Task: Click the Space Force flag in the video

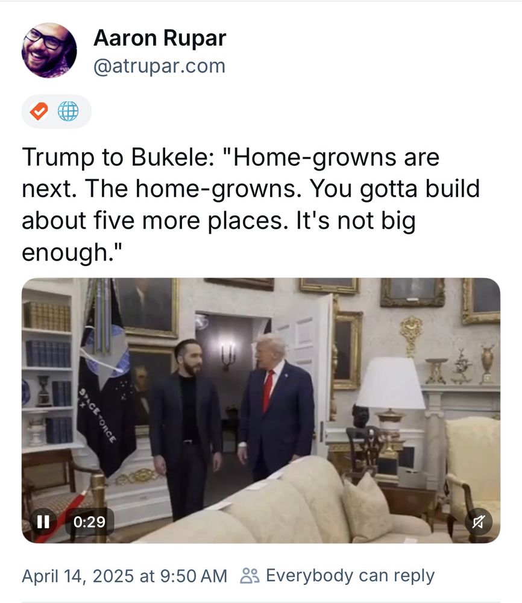Action: click(105, 379)
